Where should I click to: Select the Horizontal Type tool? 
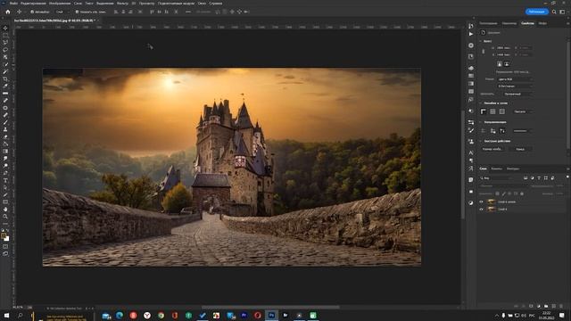coord(5,180)
